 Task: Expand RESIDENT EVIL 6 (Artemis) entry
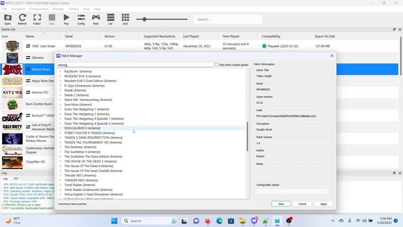(60, 76)
